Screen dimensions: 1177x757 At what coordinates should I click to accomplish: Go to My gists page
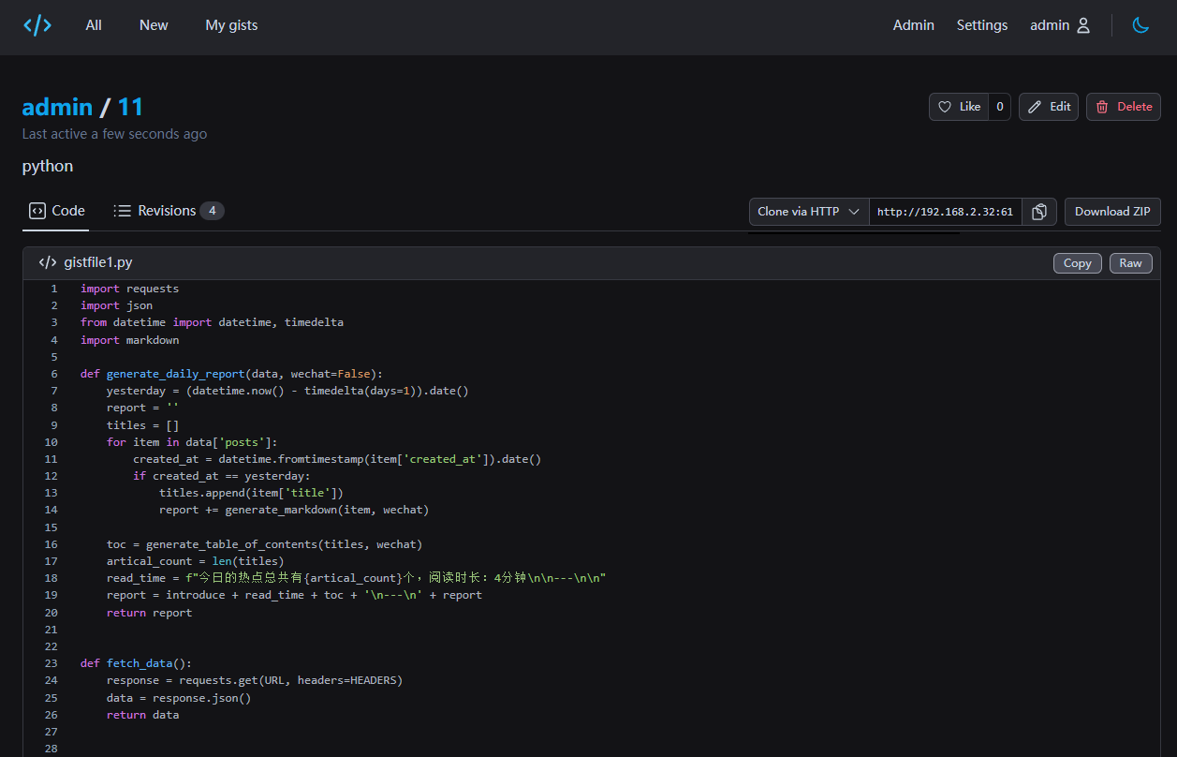[231, 25]
